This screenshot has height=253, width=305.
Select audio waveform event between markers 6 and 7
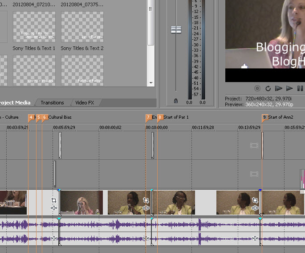tap(105, 232)
